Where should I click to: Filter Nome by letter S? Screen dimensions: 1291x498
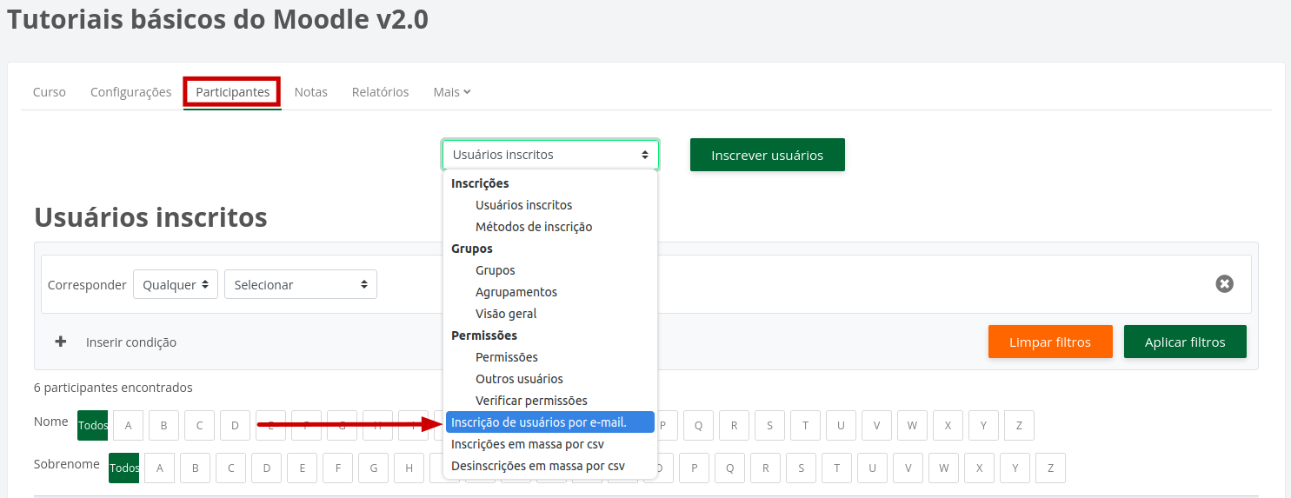pyautogui.click(x=770, y=425)
